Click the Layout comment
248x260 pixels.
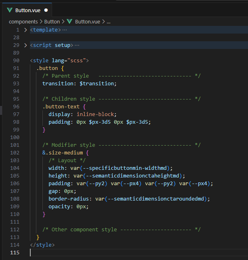coord(67,161)
